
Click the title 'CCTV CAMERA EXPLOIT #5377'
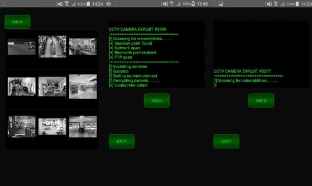[x=242, y=71]
